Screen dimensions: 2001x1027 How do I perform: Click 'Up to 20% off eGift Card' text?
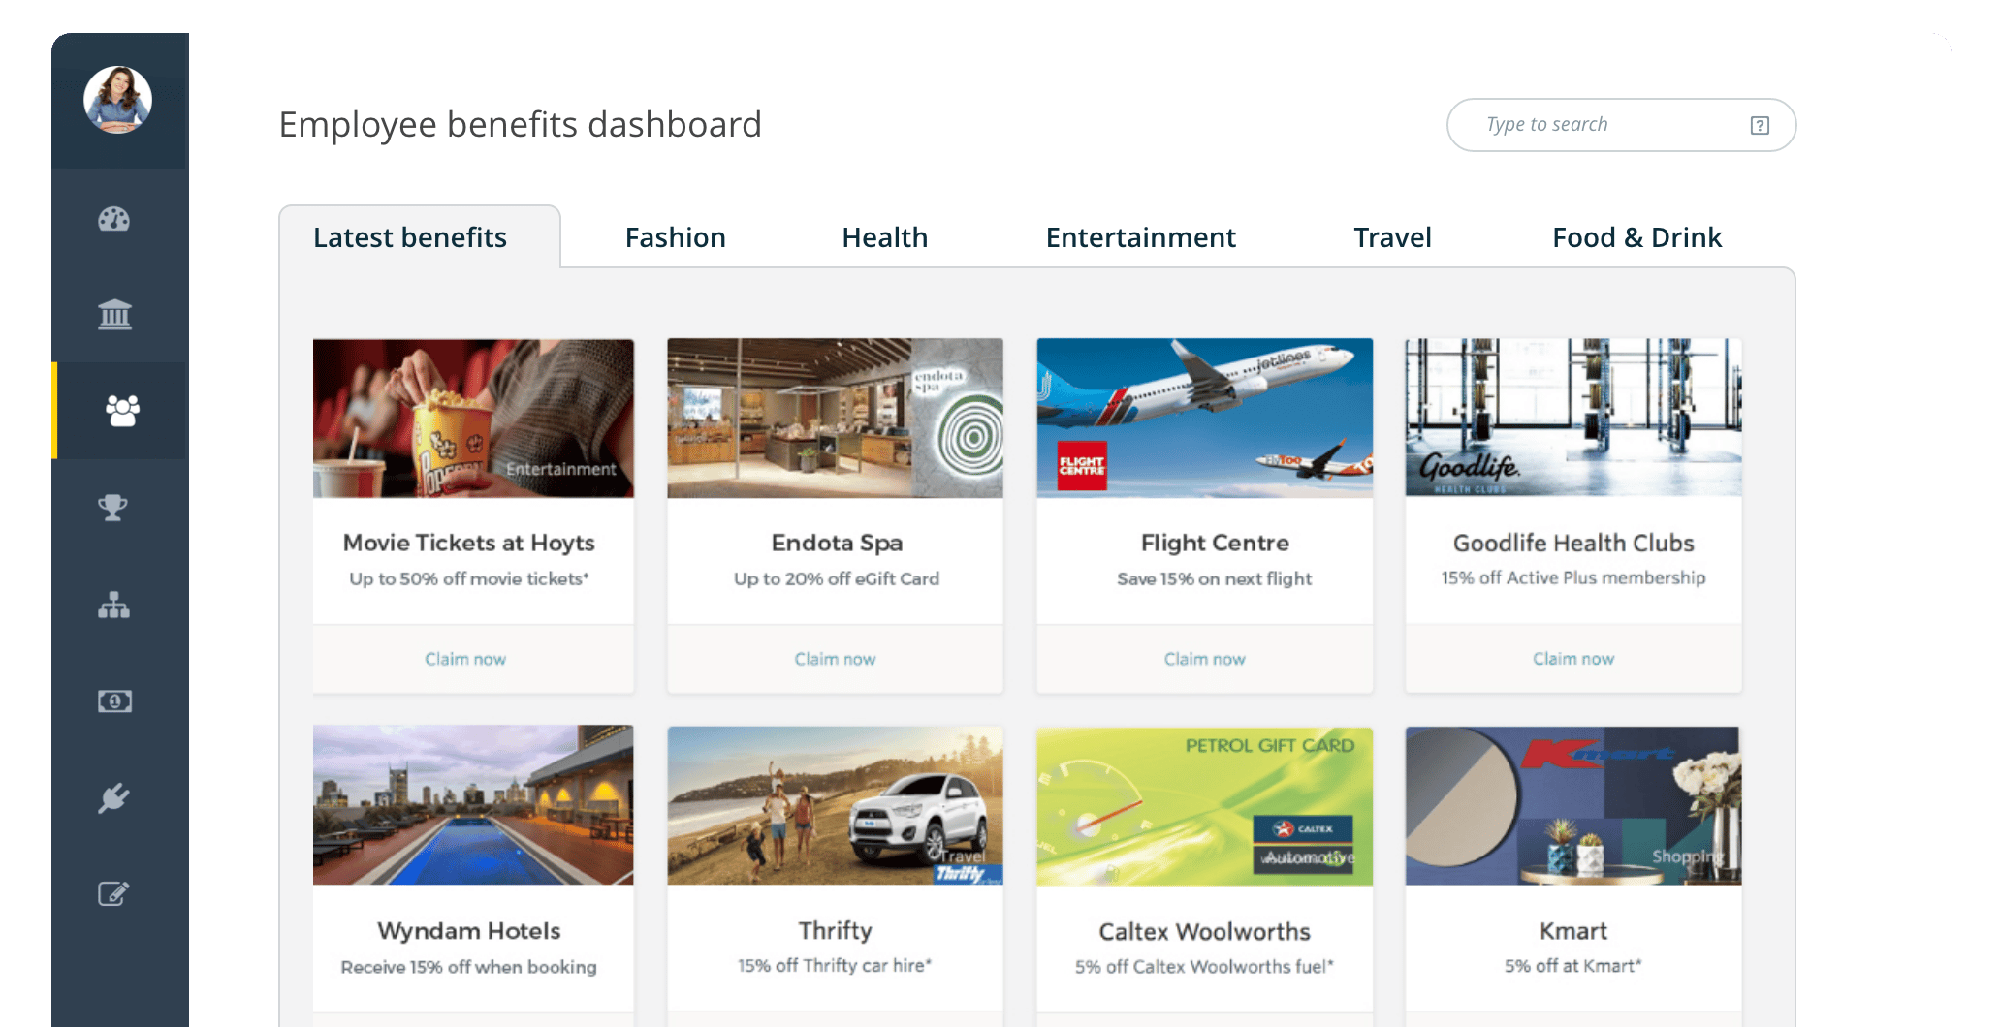point(837,578)
